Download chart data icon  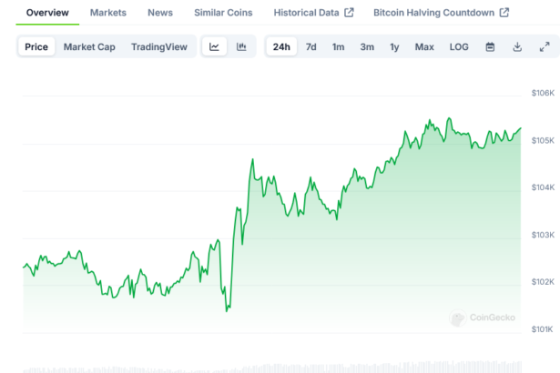[x=517, y=47]
